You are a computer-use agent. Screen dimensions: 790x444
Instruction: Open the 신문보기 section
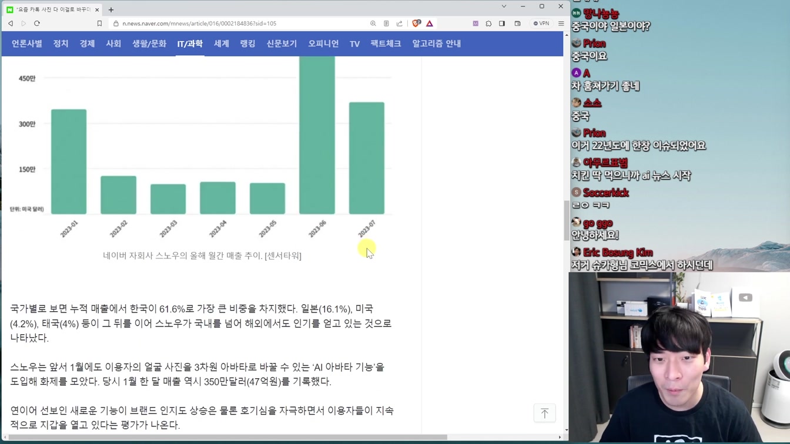(x=282, y=43)
